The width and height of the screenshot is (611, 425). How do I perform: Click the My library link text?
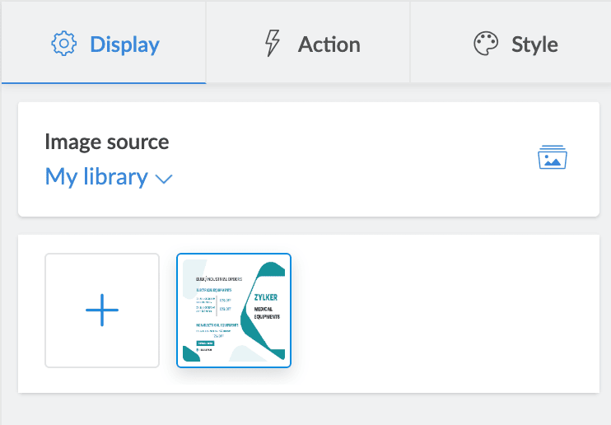pyautogui.click(x=96, y=177)
